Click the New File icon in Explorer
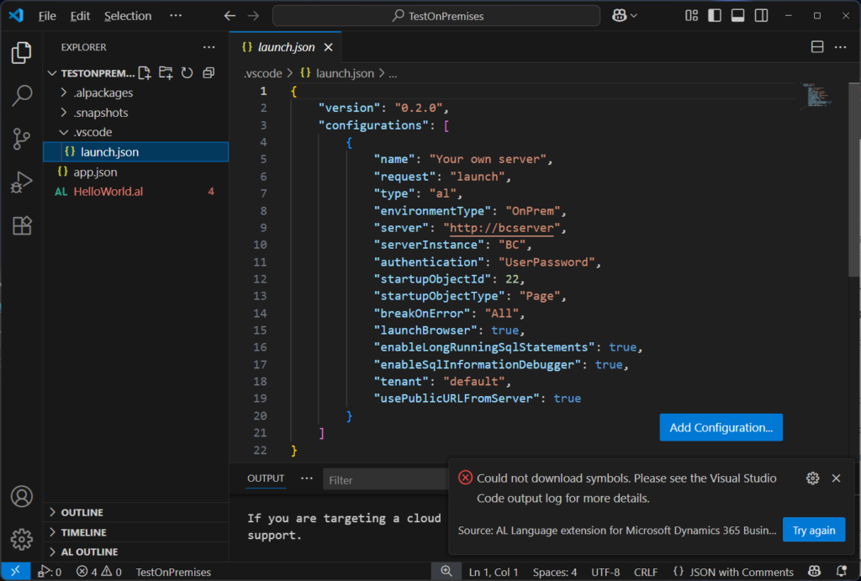Viewport: 861px width, 581px height. [x=145, y=73]
